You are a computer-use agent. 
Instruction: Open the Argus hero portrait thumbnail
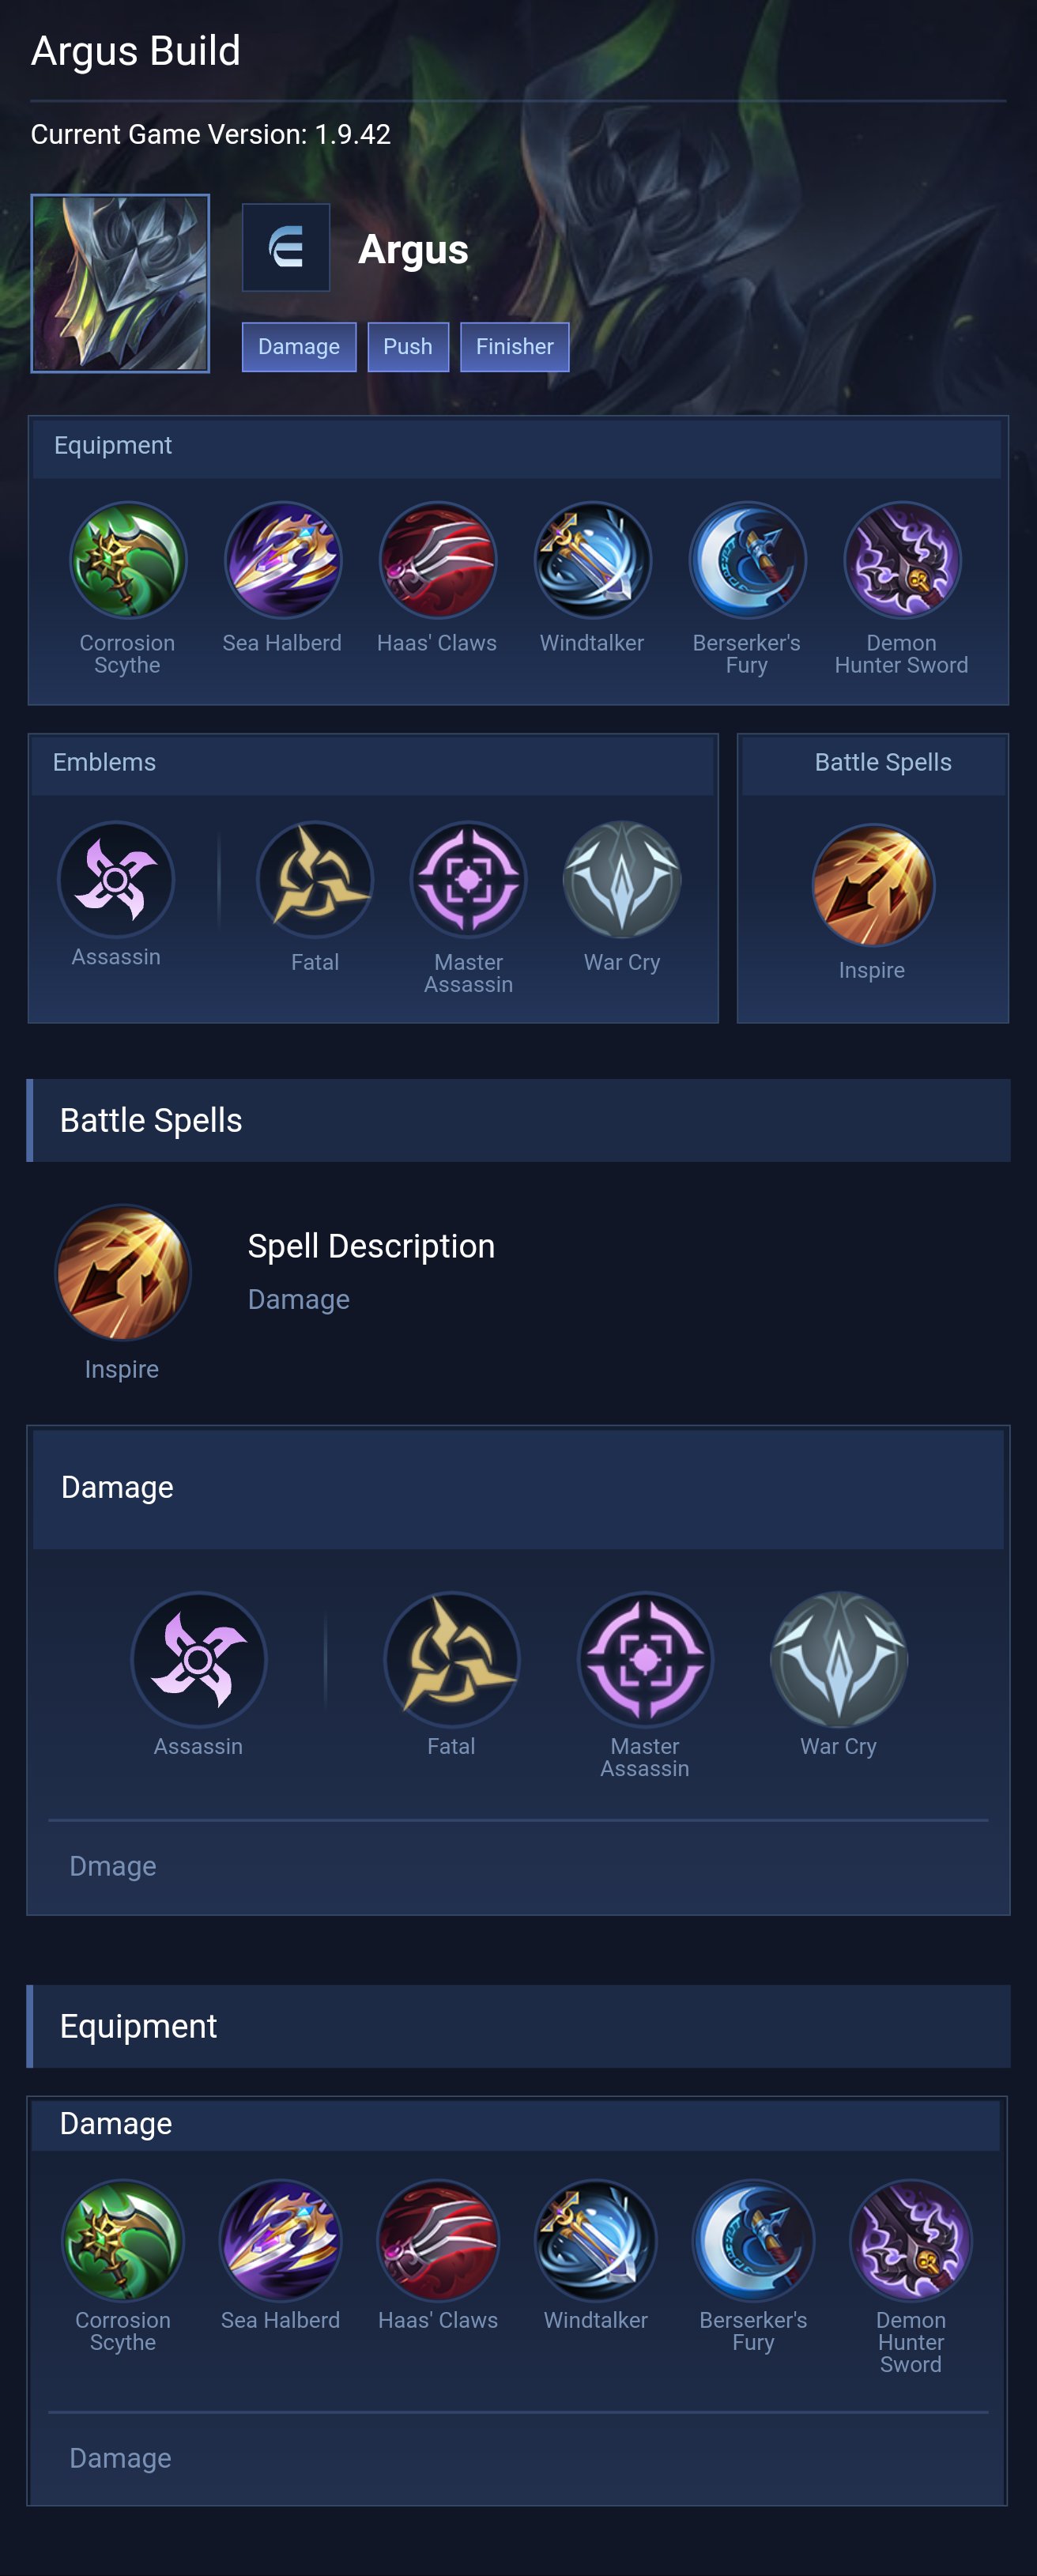[120, 284]
